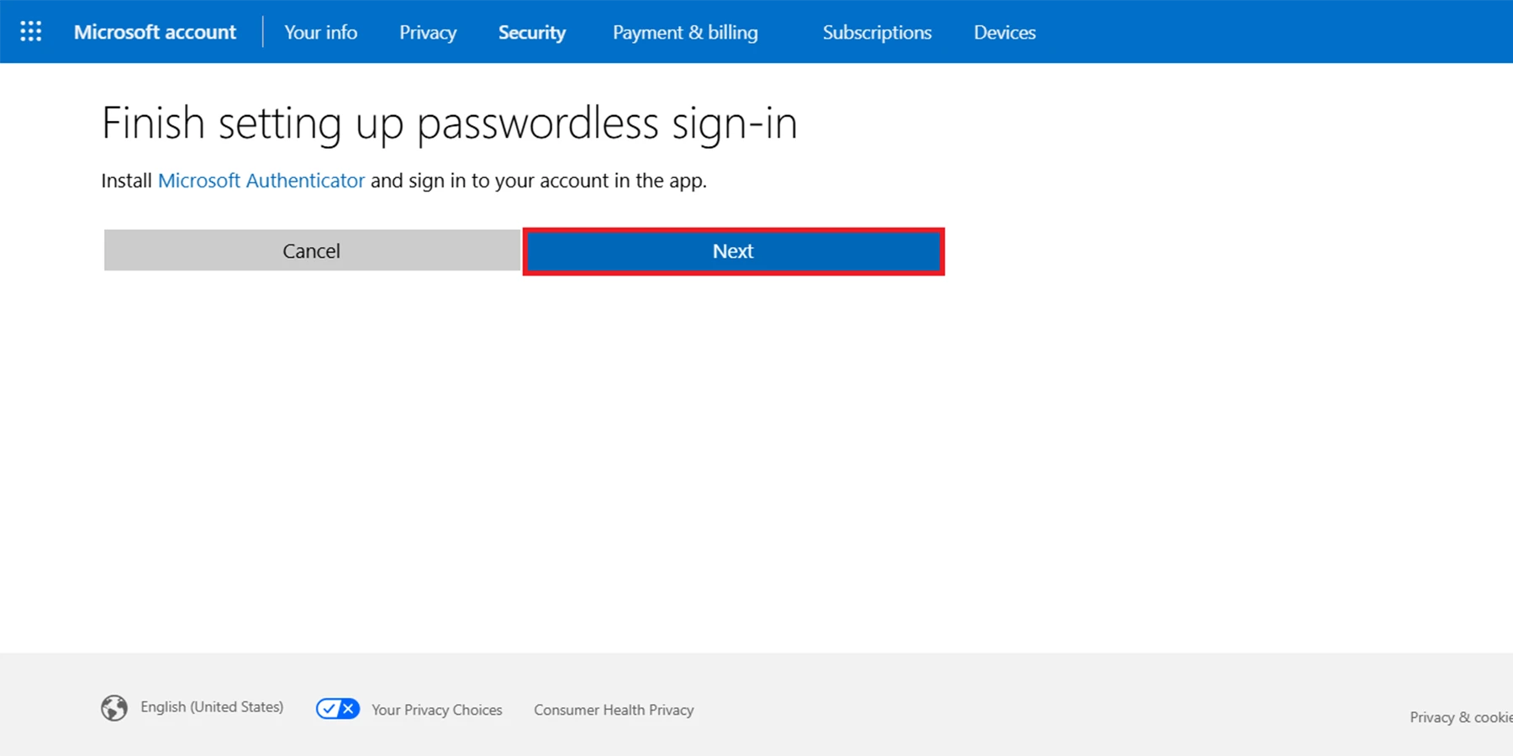
Task: Open the Subscriptions tab
Action: coord(877,32)
